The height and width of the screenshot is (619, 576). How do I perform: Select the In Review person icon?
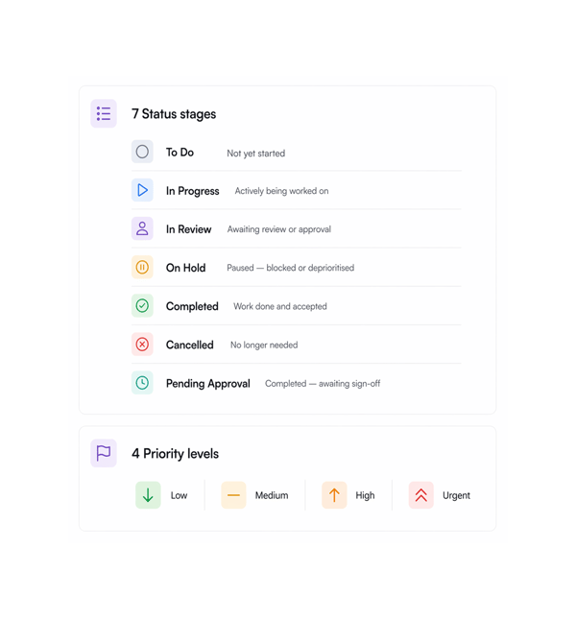(142, 228)
